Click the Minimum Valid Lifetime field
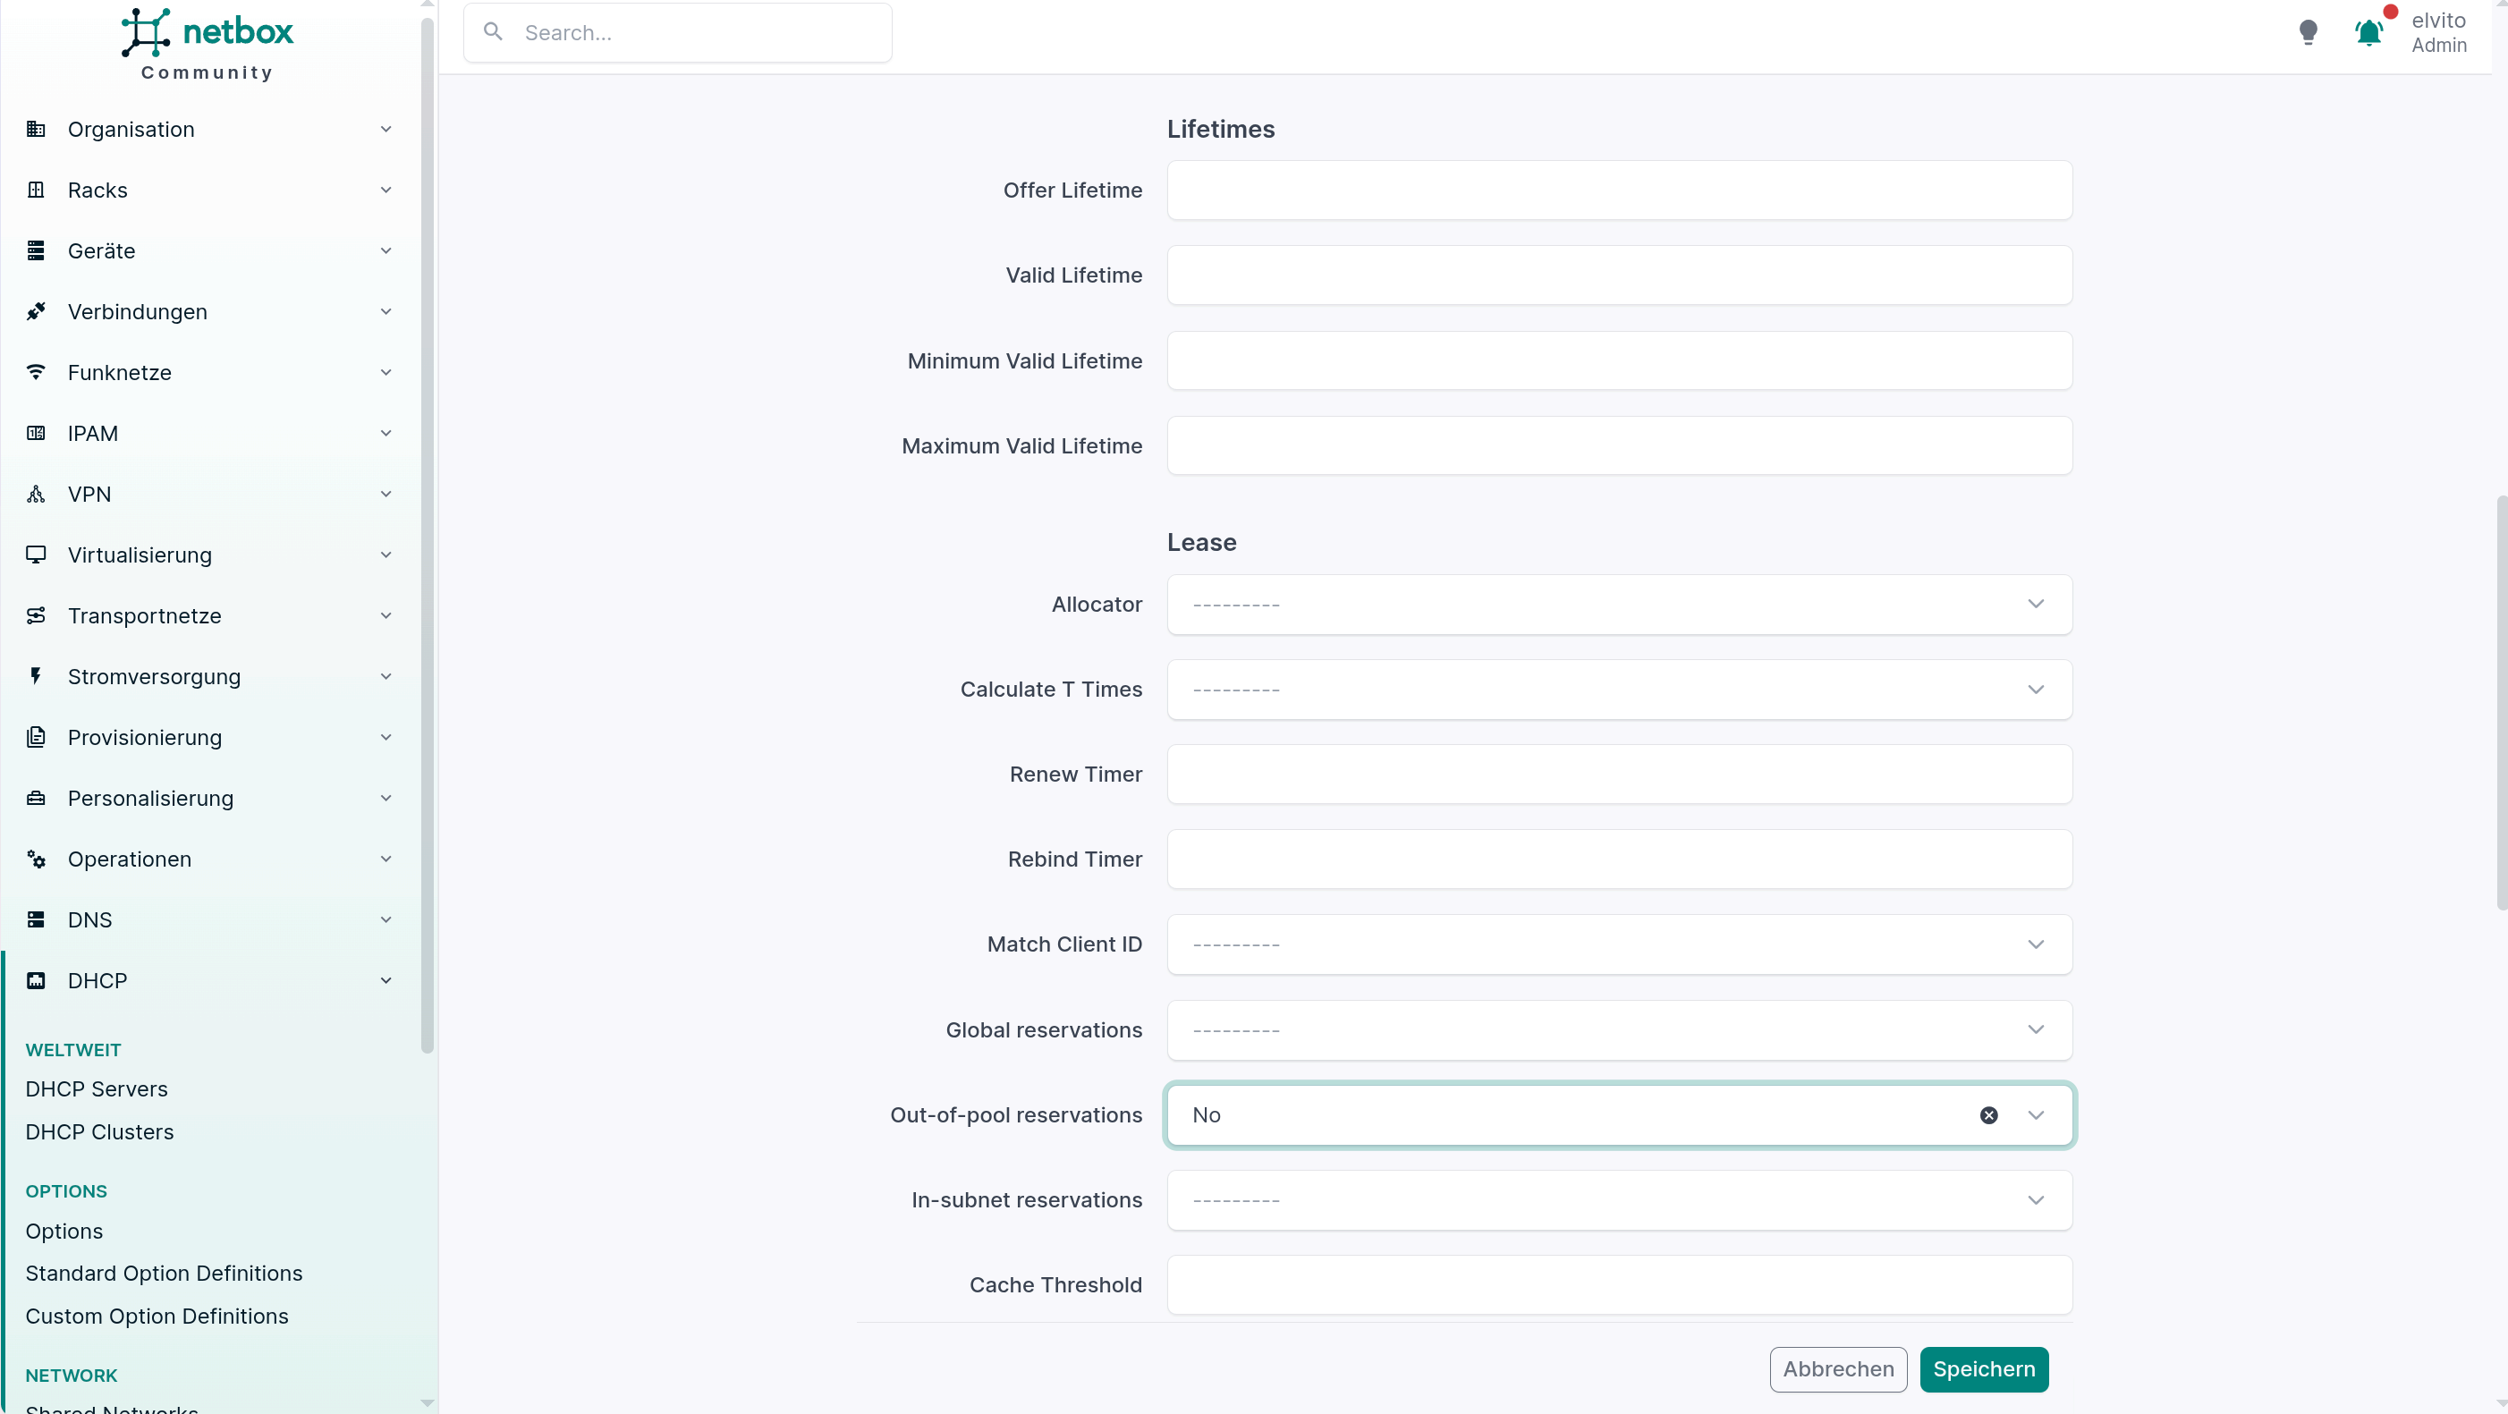Screen dimensions: 2508x1414 (1619, 360)
